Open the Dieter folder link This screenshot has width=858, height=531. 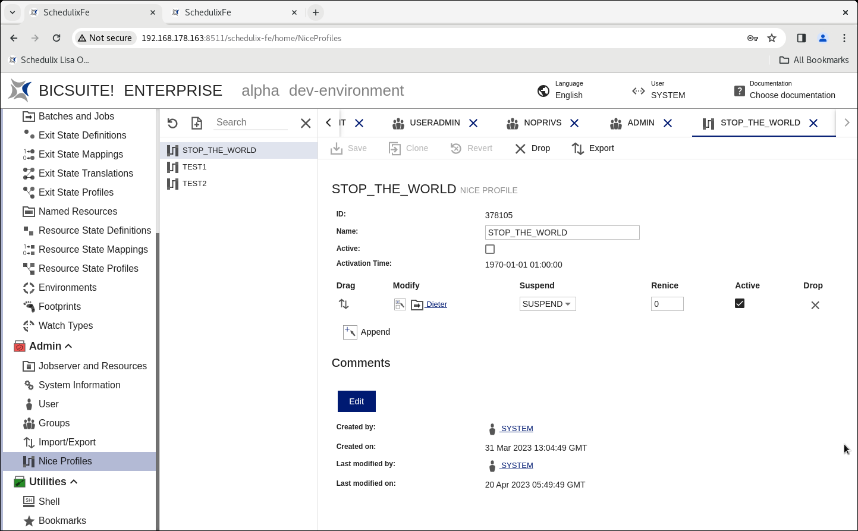pyautogui.click(x=436, y=304)
